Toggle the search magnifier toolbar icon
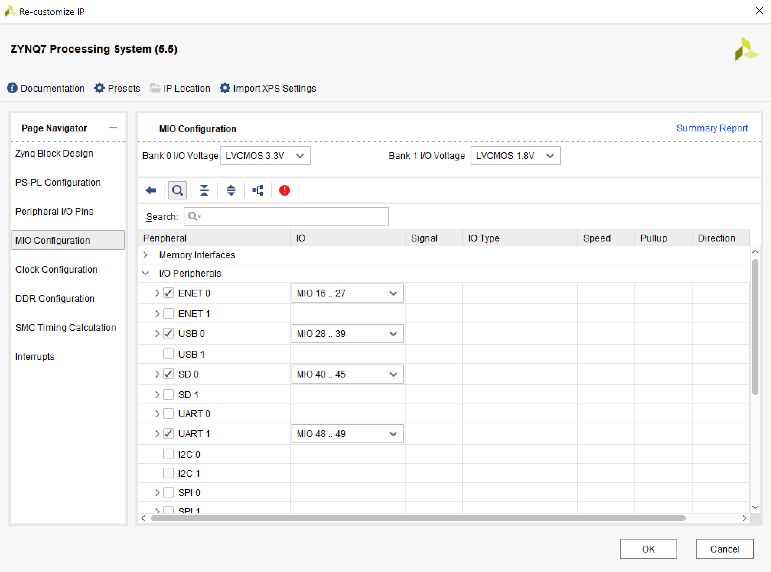Screen dimensions: 771x572 178,190
